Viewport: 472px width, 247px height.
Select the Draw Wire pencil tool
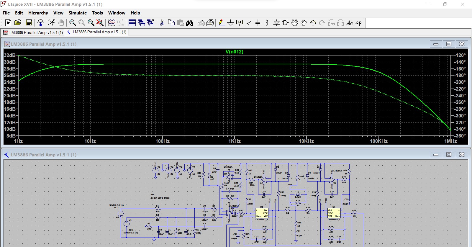pos(222,23)
